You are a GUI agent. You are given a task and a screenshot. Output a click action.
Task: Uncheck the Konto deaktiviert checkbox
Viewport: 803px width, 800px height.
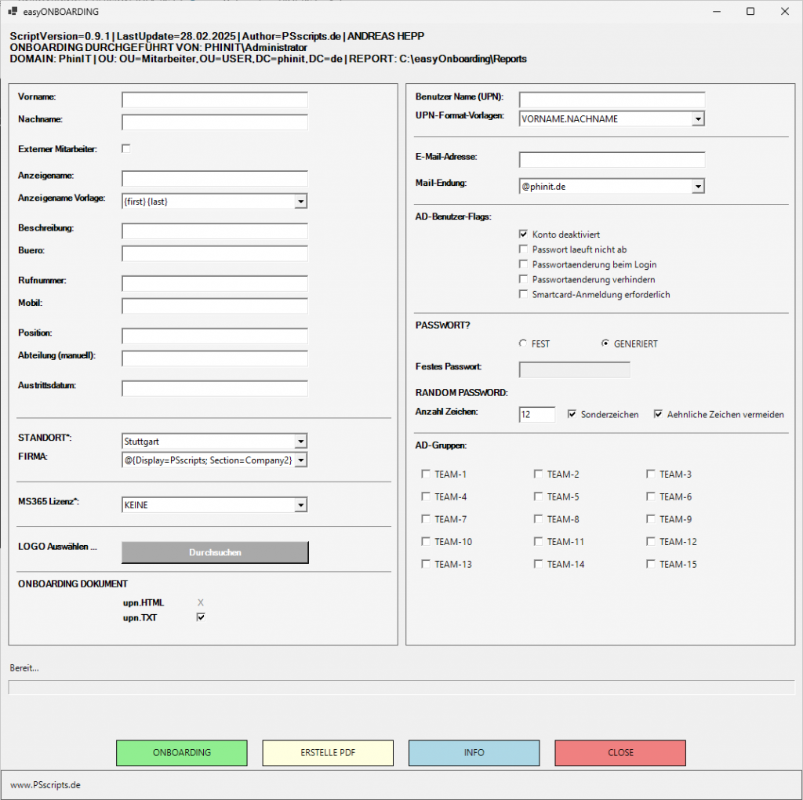coord(523,235)
